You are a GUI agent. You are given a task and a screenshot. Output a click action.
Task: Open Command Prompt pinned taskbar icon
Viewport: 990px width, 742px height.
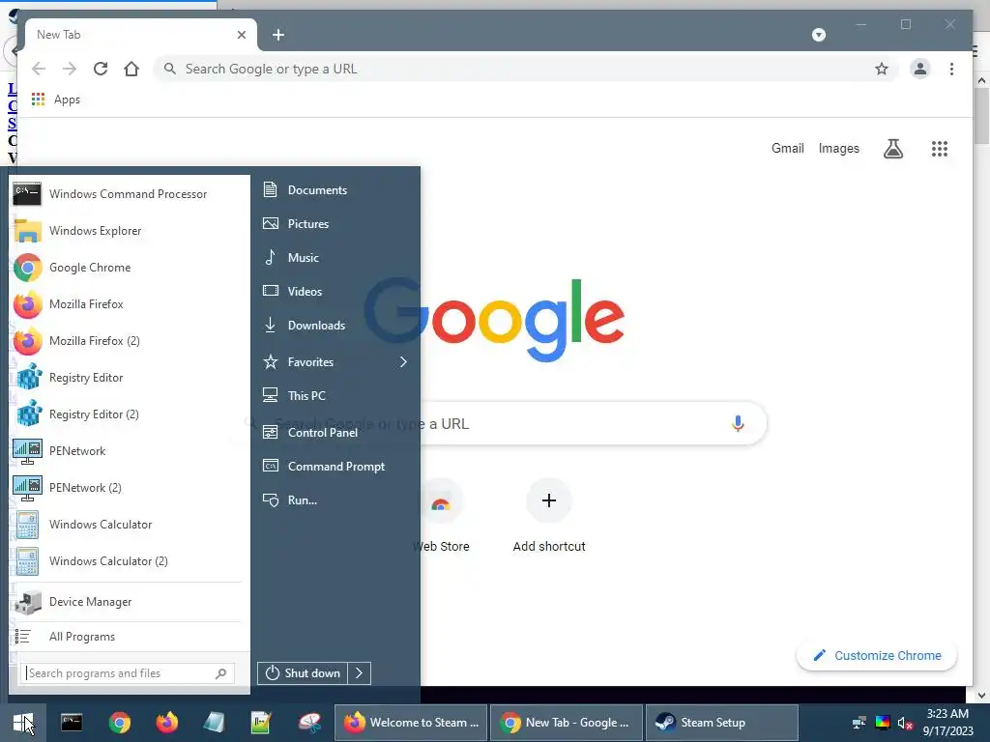coord(72,723)
